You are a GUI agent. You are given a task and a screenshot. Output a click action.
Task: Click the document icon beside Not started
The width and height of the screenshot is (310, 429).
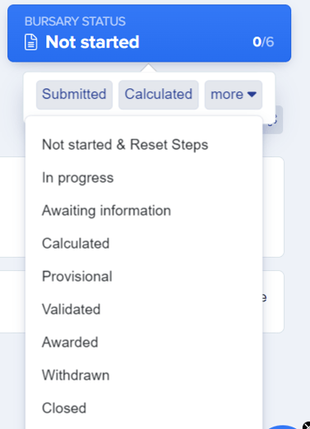click(31, 42)
